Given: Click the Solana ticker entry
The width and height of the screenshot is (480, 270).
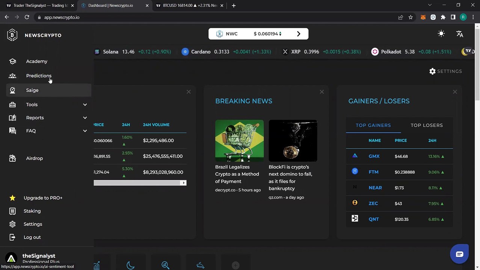Looking at the screenshot, I should pos(133,52).
